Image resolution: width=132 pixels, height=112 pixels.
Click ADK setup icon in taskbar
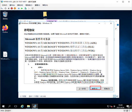(x=35, y=106)
